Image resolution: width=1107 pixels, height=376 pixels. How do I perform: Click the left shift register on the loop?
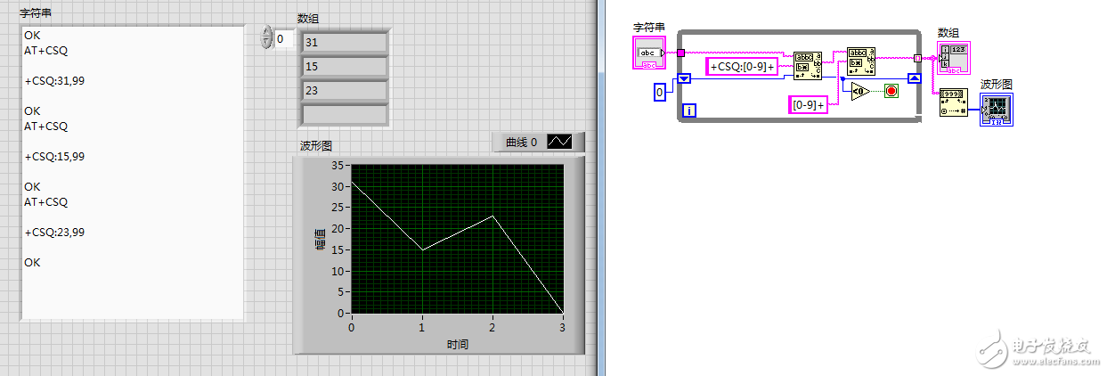684,78
